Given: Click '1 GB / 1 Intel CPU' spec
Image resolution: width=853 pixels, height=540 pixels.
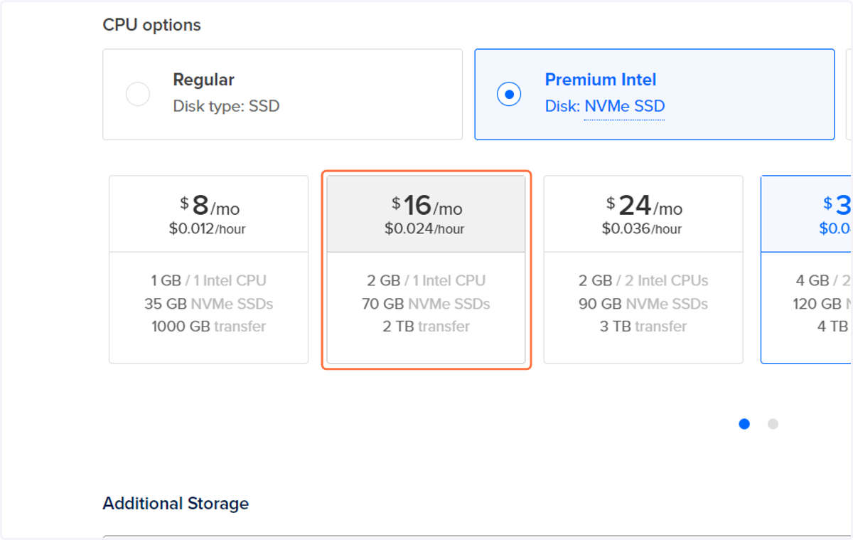Looking at the screenshot, I should (x=208, y=281).
